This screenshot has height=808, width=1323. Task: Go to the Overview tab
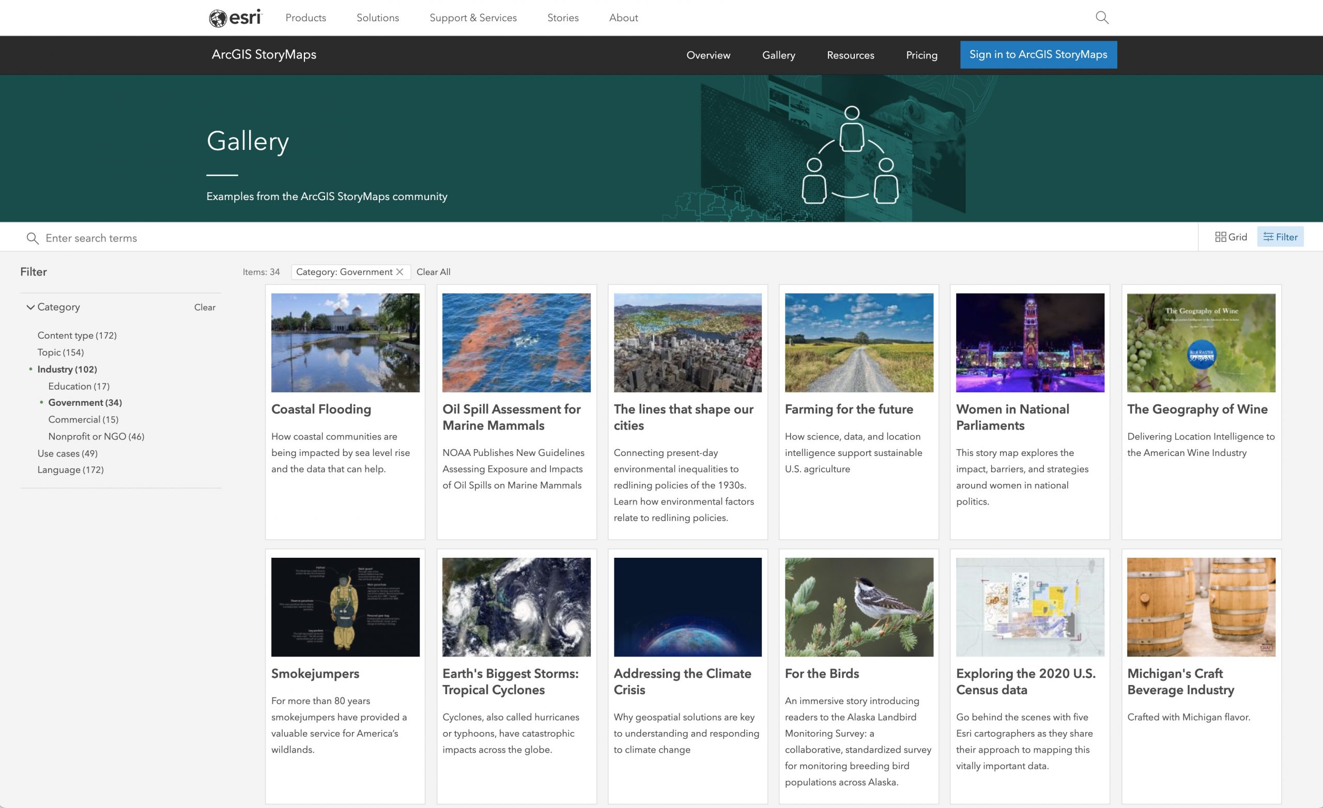(x=708, y=55)
